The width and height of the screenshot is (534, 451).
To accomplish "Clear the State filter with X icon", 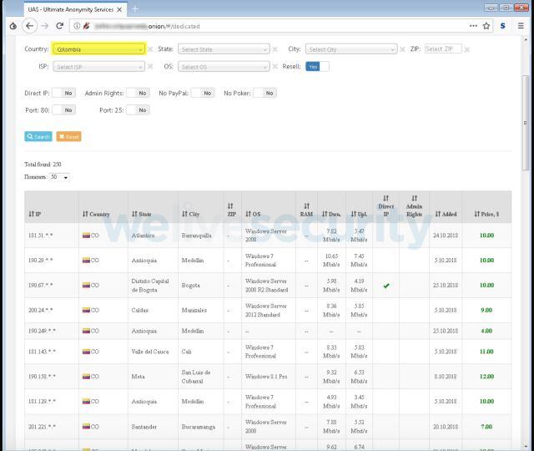I will (275, 49).
